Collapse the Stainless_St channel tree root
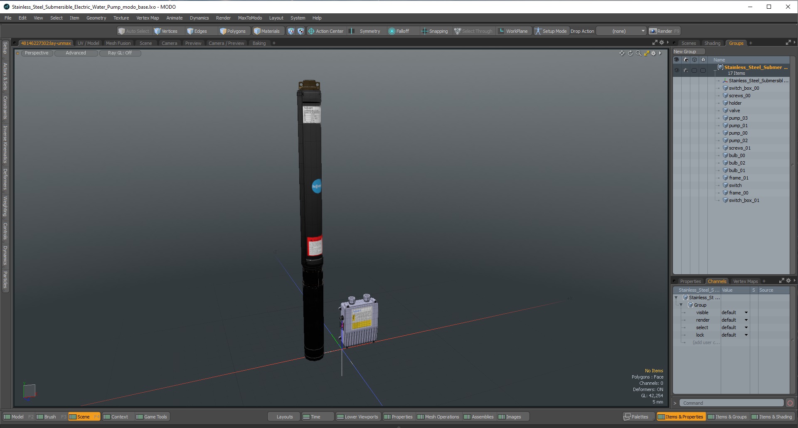Image resolution: width=798 pixels, height=428 pixels. (x=676, y=298)
